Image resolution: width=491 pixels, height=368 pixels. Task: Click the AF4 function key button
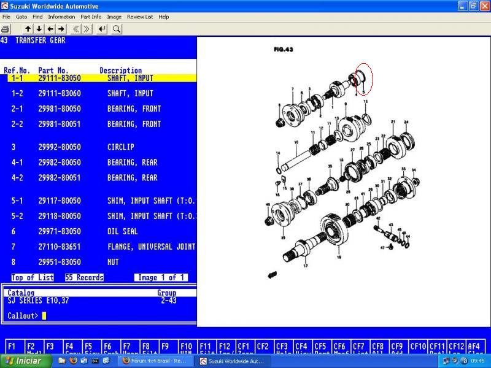(476, 347)
